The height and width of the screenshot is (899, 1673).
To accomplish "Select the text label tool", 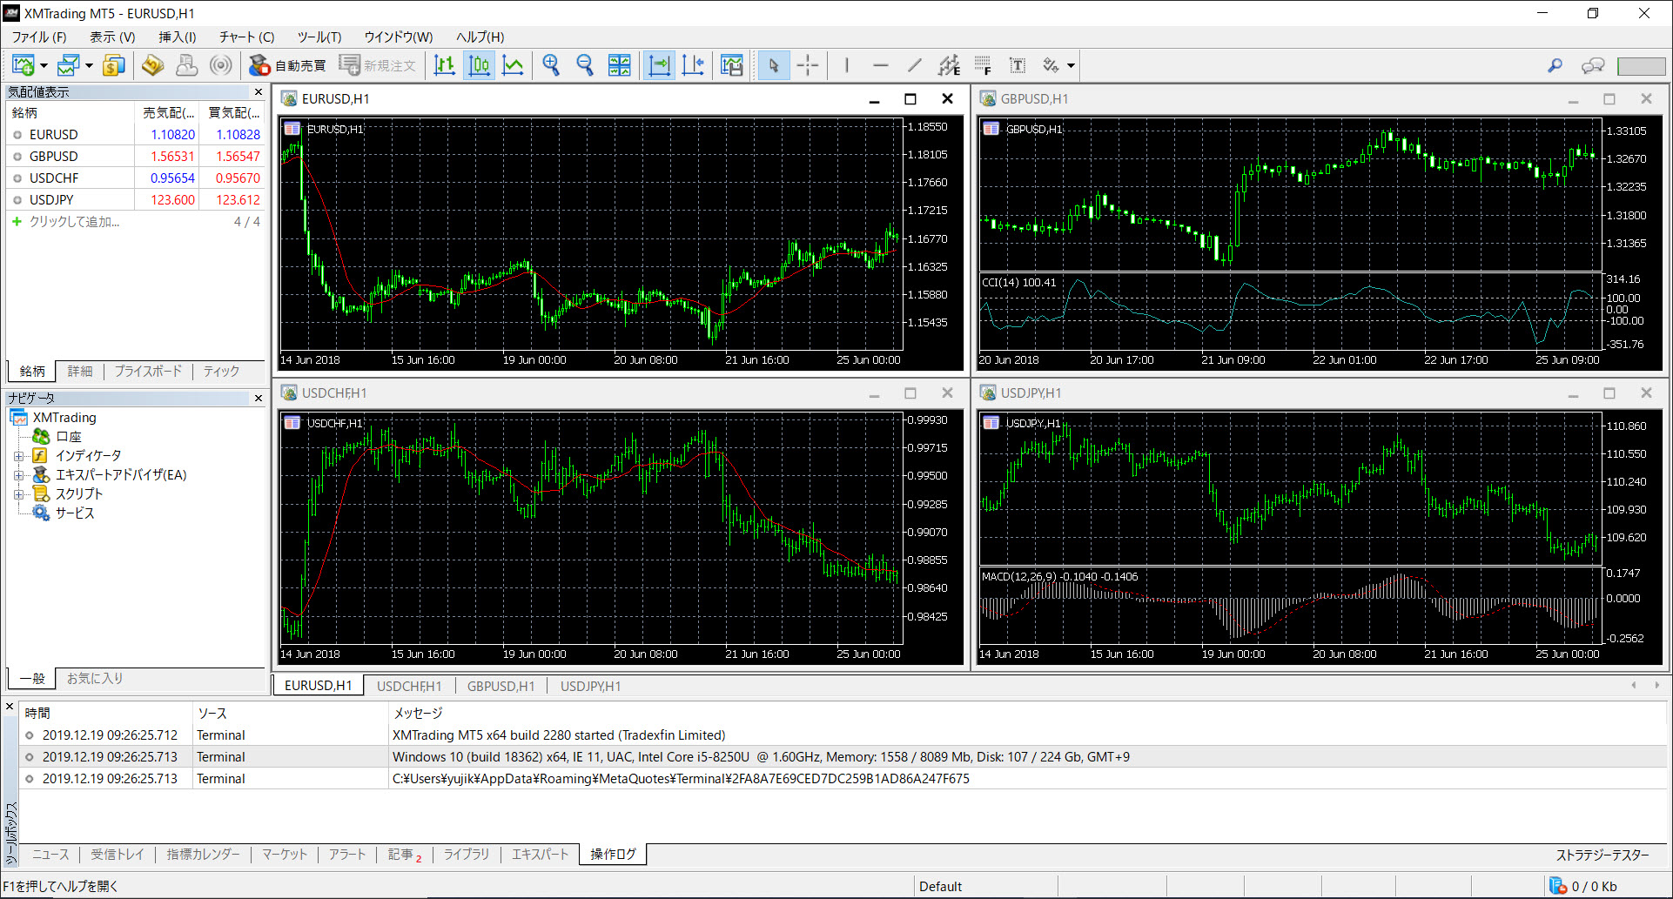I will [1017, 65].
